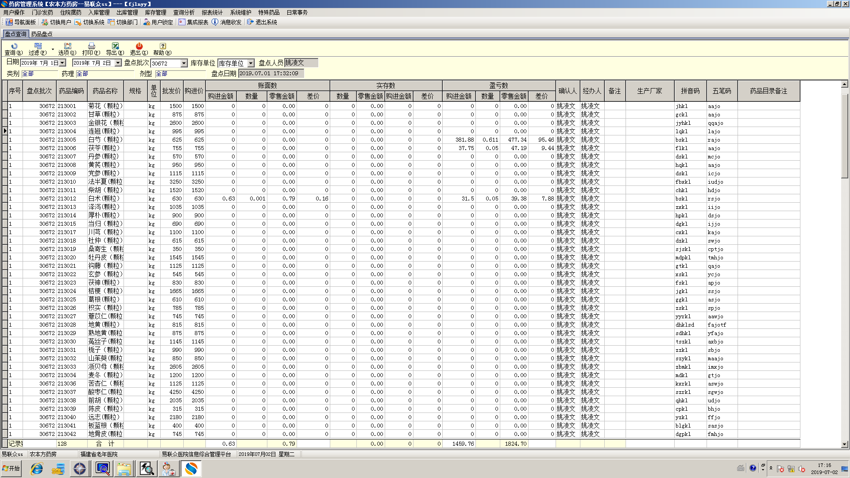The image size is (850, 478).
Task: Click the 打印 (Print) printer icon
Action: [x=91, y=46]
